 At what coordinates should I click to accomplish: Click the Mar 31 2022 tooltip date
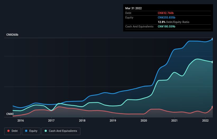133,8
